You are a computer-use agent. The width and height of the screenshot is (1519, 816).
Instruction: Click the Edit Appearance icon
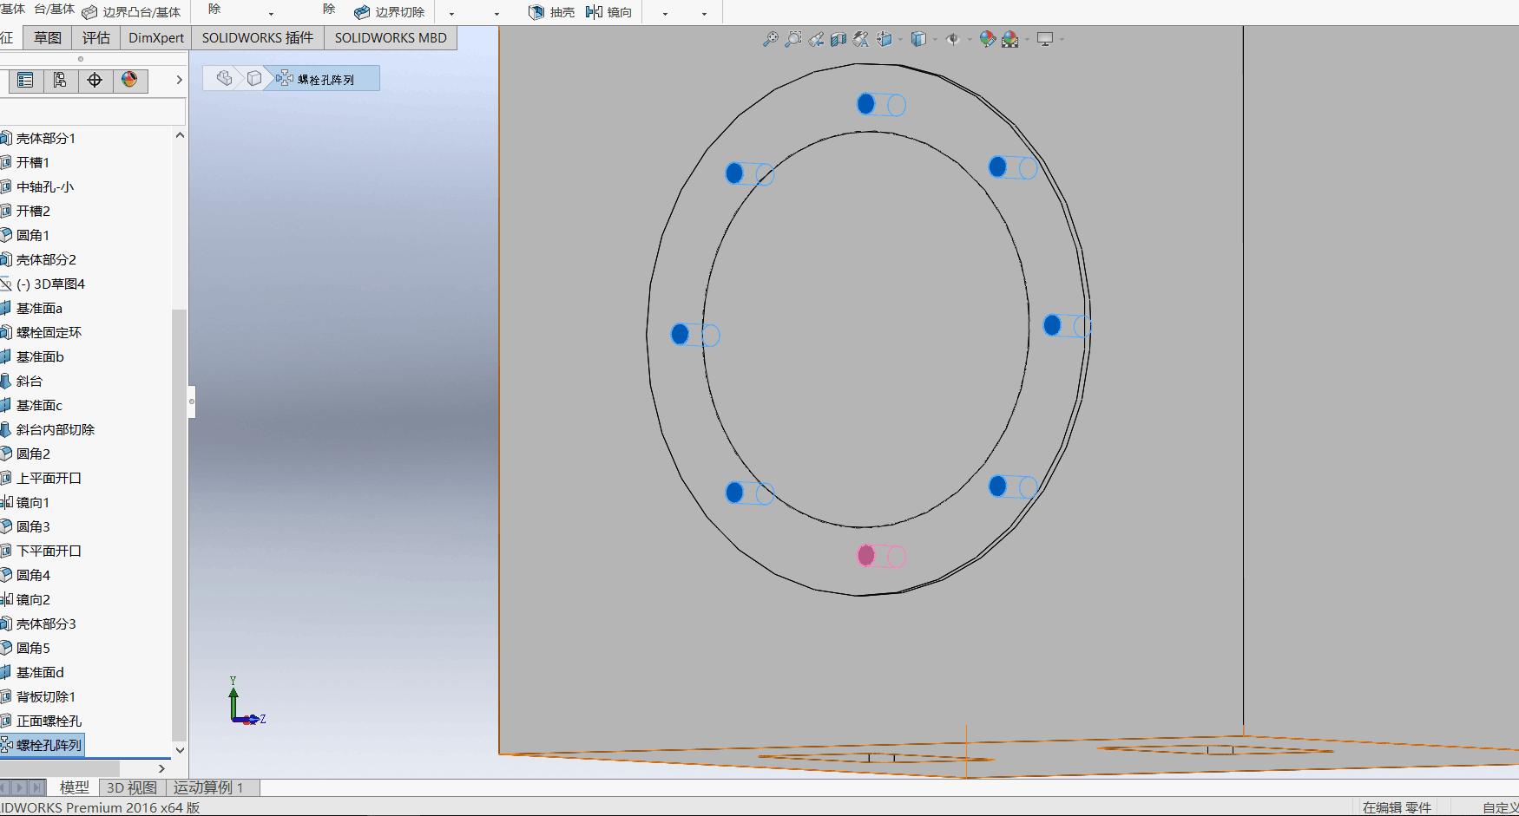click(x=987, y=39)
